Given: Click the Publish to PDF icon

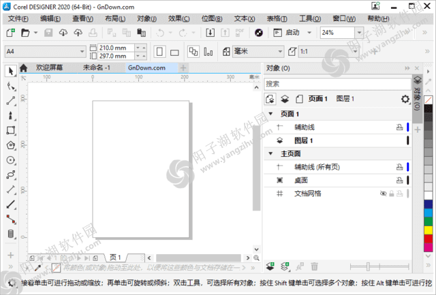Looking at the screenshot, I should [240, 33].
